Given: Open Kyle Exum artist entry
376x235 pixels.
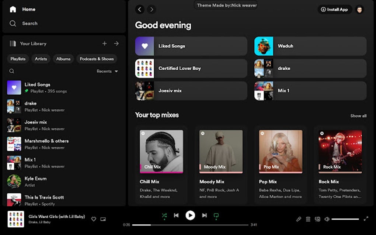Looking at the screenshot, I should pyautogui.click(x=64, y=182).
